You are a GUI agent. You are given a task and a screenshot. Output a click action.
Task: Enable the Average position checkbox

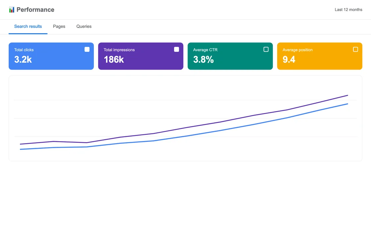(355, 49)
